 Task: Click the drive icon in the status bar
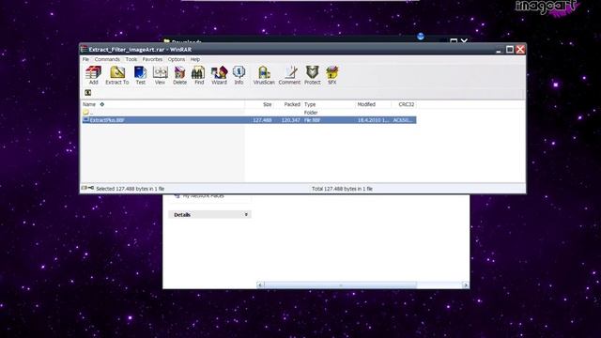84,188
